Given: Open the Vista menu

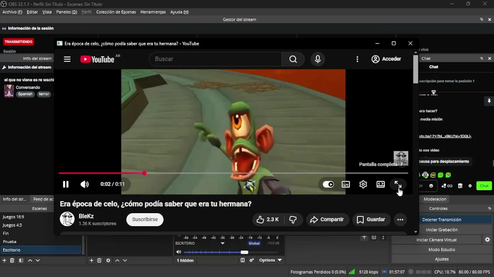Looking at the screenshot, I should tap(47, 12).
